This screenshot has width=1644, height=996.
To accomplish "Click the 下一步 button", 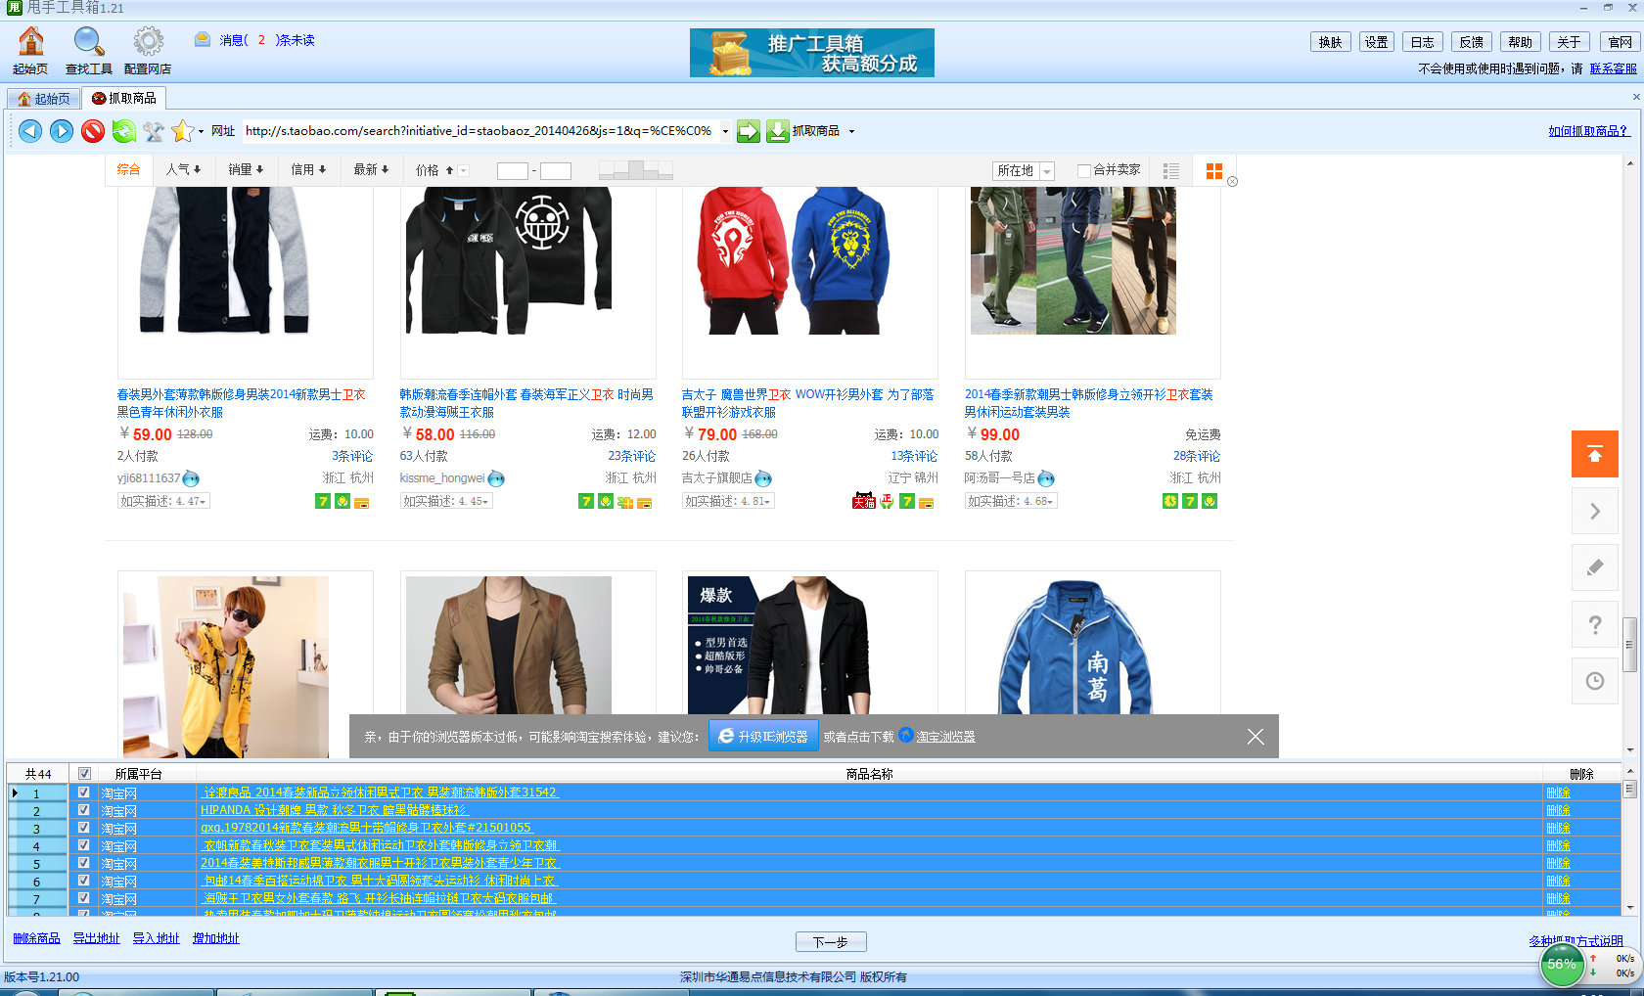I will 831,942.
